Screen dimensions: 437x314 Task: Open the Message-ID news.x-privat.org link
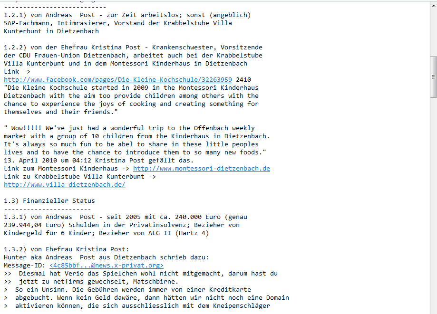click(x=107, y=265)
